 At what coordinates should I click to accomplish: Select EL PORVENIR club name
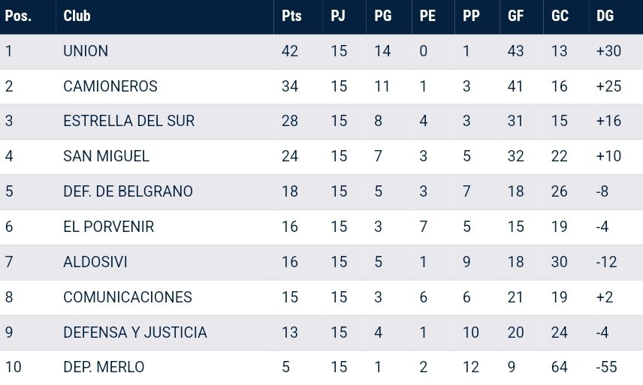tap(109, 227)
